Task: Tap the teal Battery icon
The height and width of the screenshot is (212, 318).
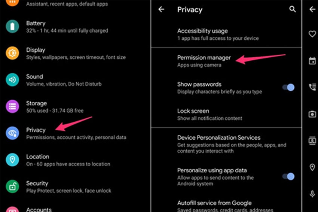Action: coord(12,26)
